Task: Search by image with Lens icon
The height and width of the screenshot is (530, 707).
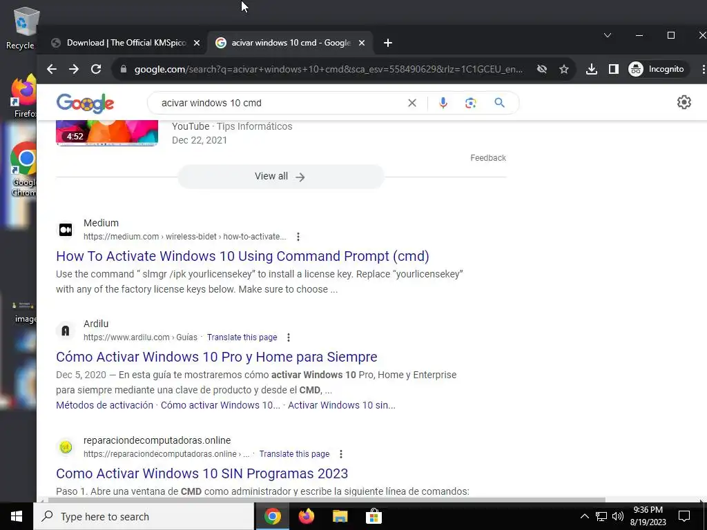Action: point(471,103)
